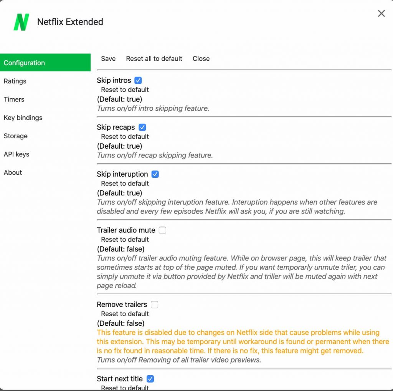Enable the Trailer audio mute checkbox
This screenshot has width=393, height=391.
pyautogui.click(x=162, y=230)
